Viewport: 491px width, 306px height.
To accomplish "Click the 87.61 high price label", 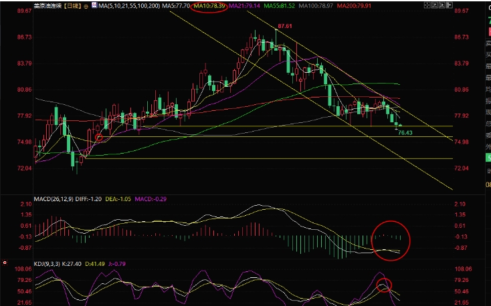I will 285,25.
